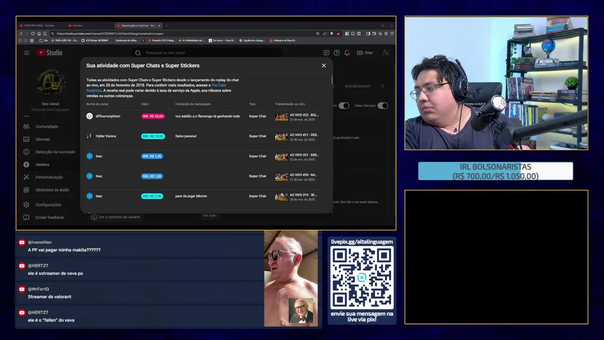Reload the page with the refresh icon

coord(33,34)
